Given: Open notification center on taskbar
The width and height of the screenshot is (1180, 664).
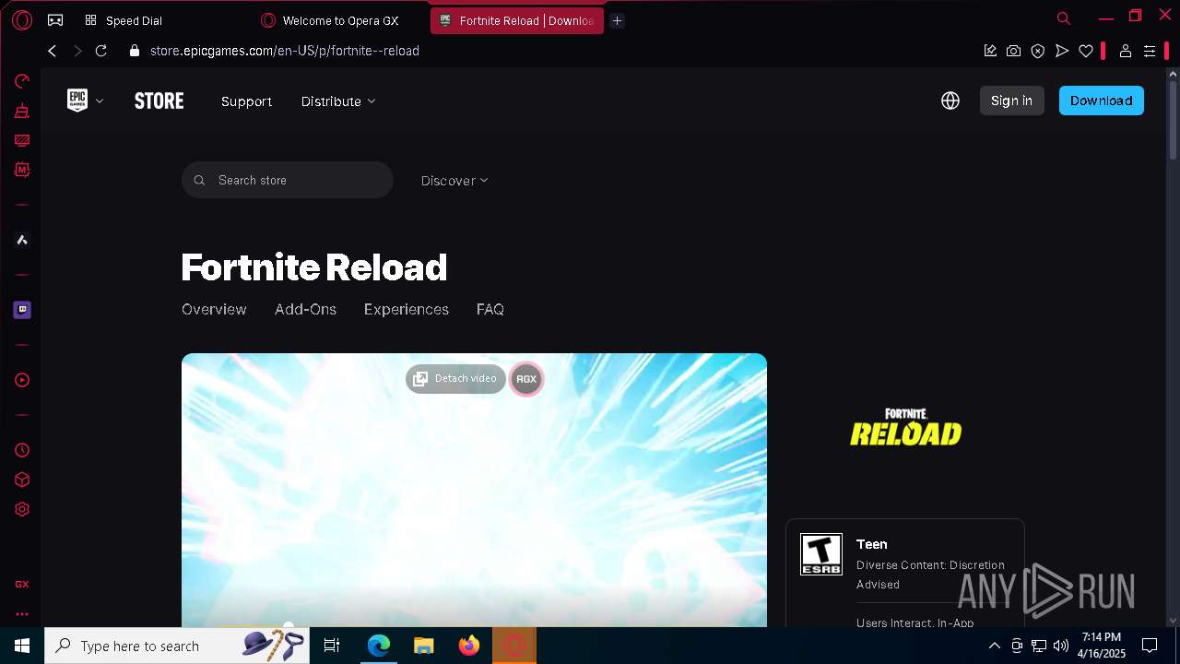Looking at the screenshot, I should coord(1150,646).
